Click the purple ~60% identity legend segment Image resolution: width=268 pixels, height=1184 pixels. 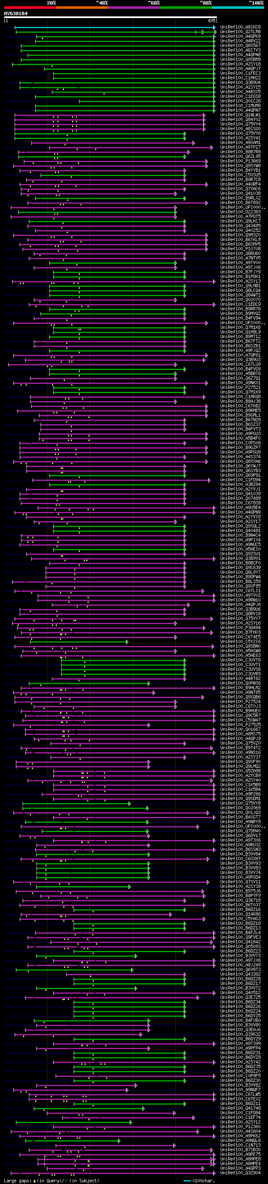pyautogui.click(x=134, y=8)
